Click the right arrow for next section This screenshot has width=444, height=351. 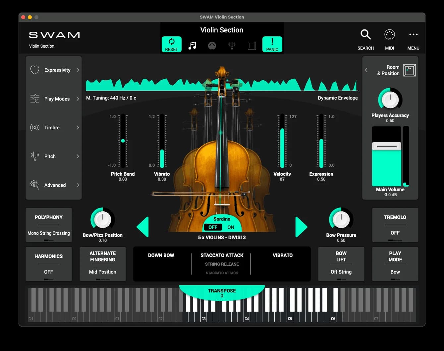coord(301,227)
